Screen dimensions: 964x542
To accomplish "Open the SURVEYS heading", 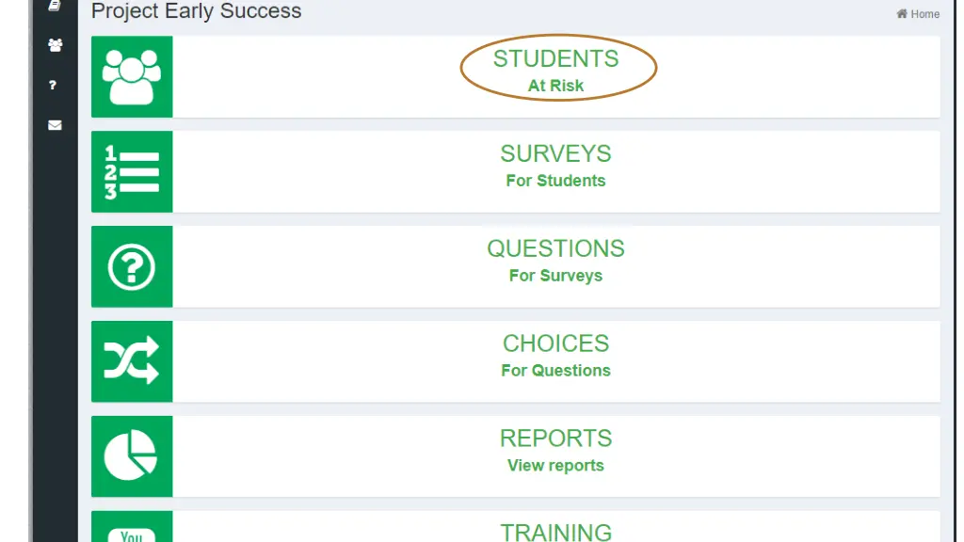I will click(555, 153).
